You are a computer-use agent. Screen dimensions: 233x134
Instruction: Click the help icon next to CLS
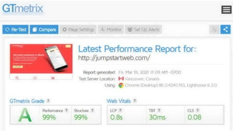197,110
